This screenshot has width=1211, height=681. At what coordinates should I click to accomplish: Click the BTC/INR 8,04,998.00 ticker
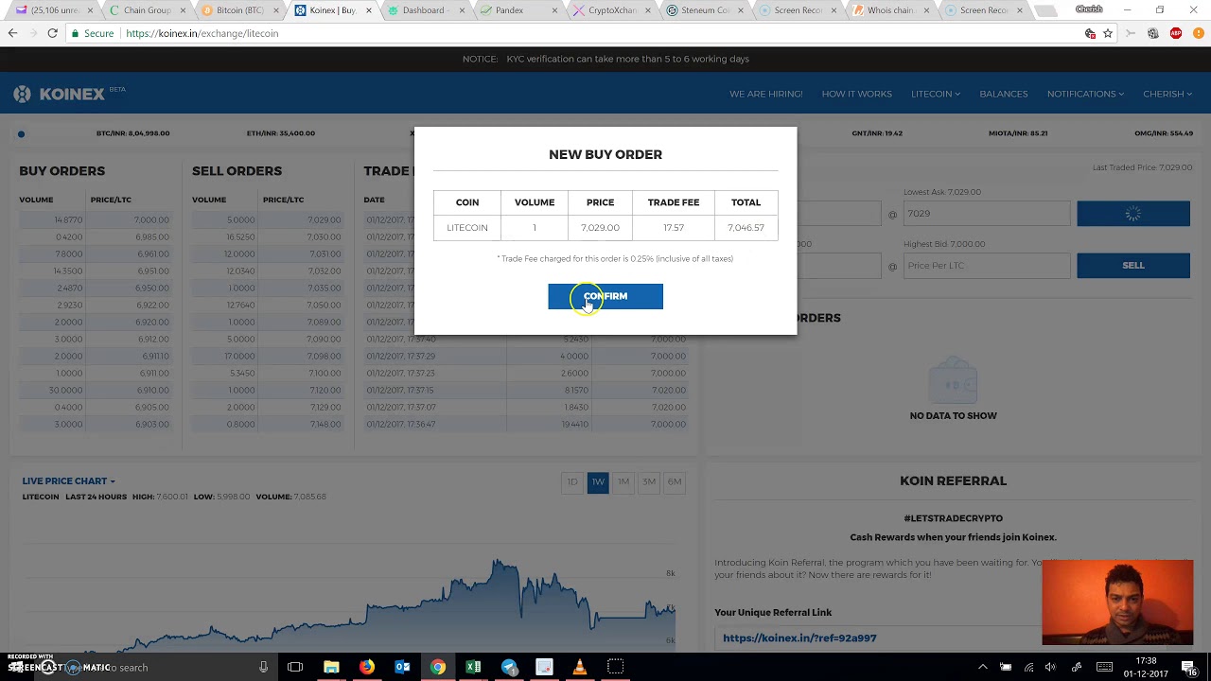[x=133, y=133]
